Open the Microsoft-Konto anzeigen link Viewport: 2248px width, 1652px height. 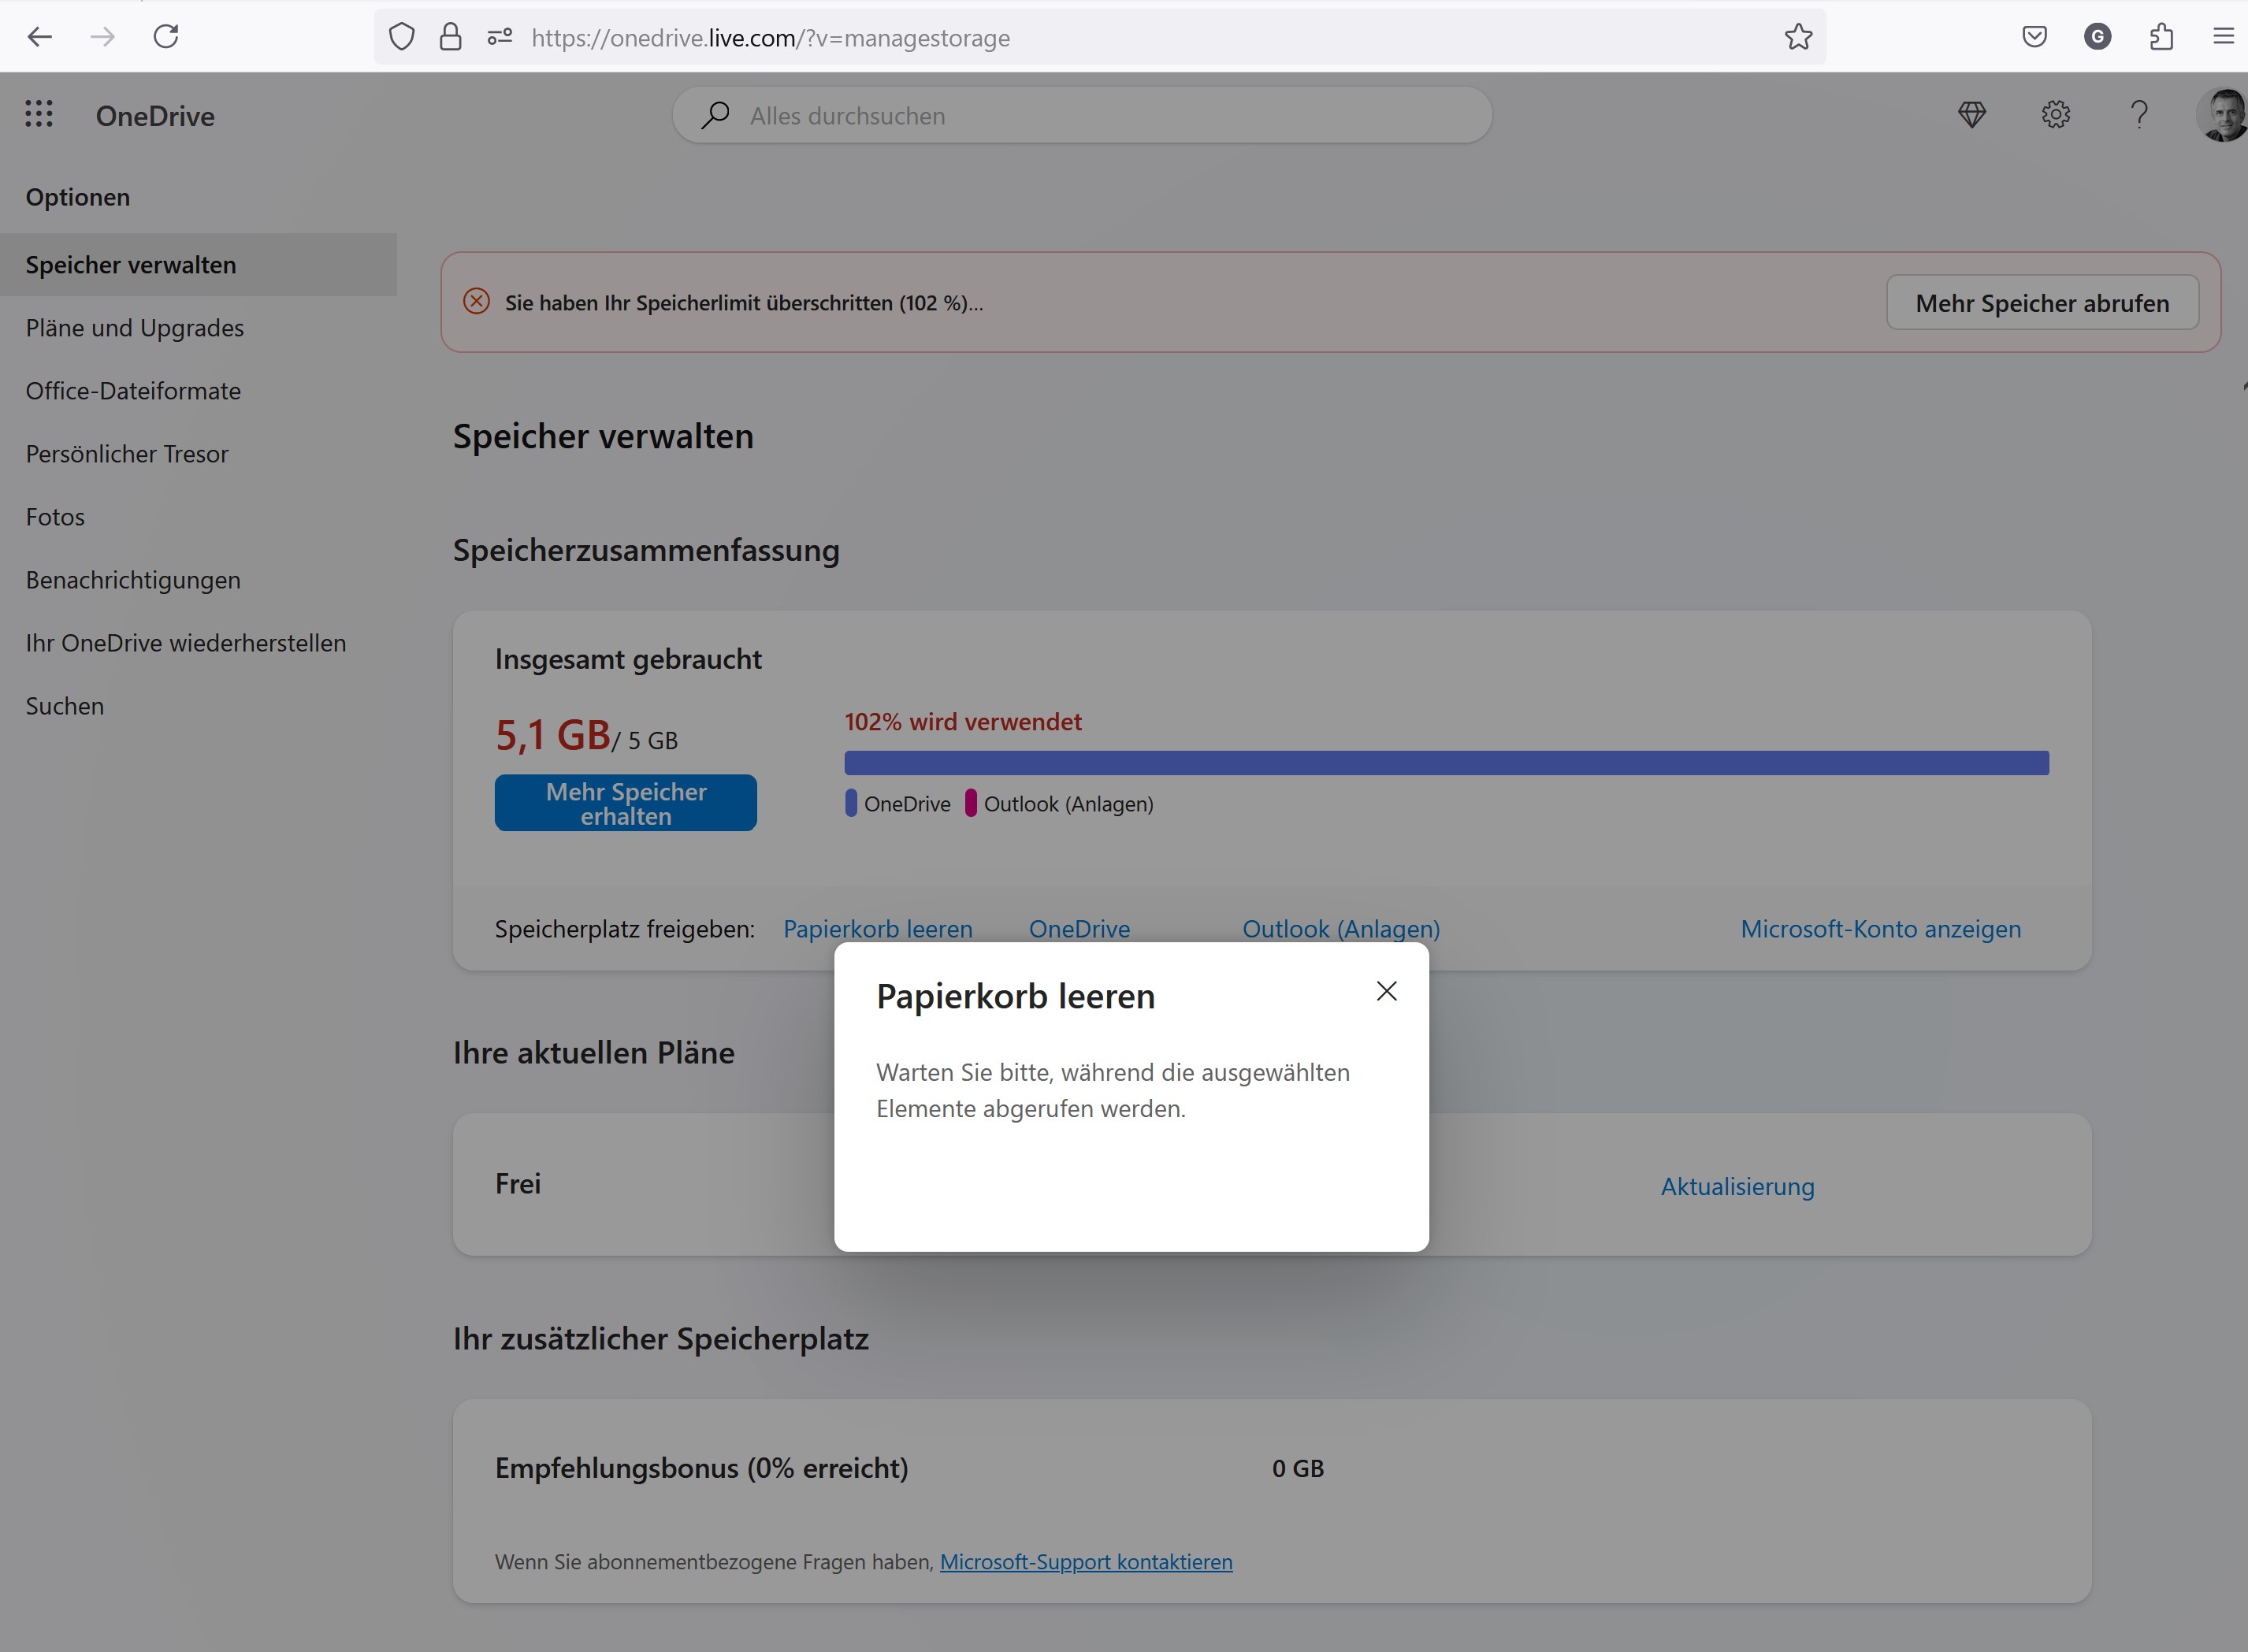coord(1881,929)
